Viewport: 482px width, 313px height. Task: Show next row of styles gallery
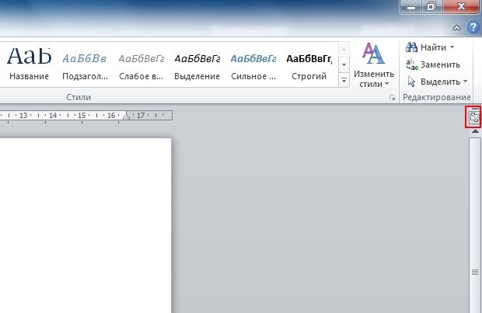(x=344, y=64)
